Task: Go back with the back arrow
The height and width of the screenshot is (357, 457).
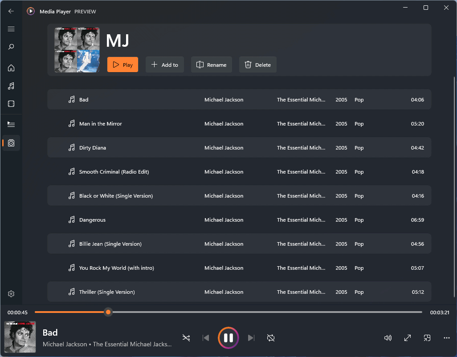Action: pyautogui.click(x=11, y=12)
